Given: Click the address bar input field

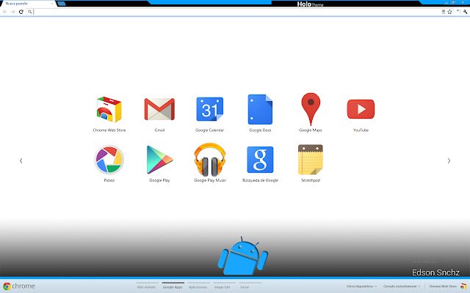Looking at the screenshot, I should 236,12.
